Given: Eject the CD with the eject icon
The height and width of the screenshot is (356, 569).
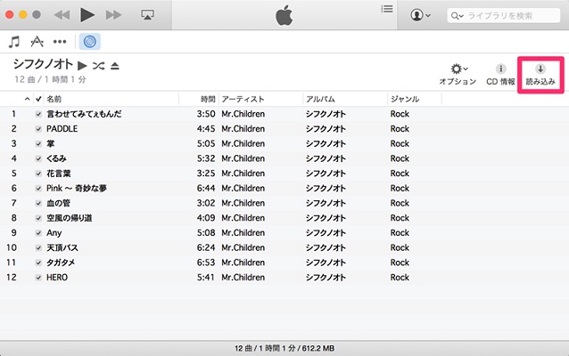Looking at the screenshot, I should [x=115, y=66].
